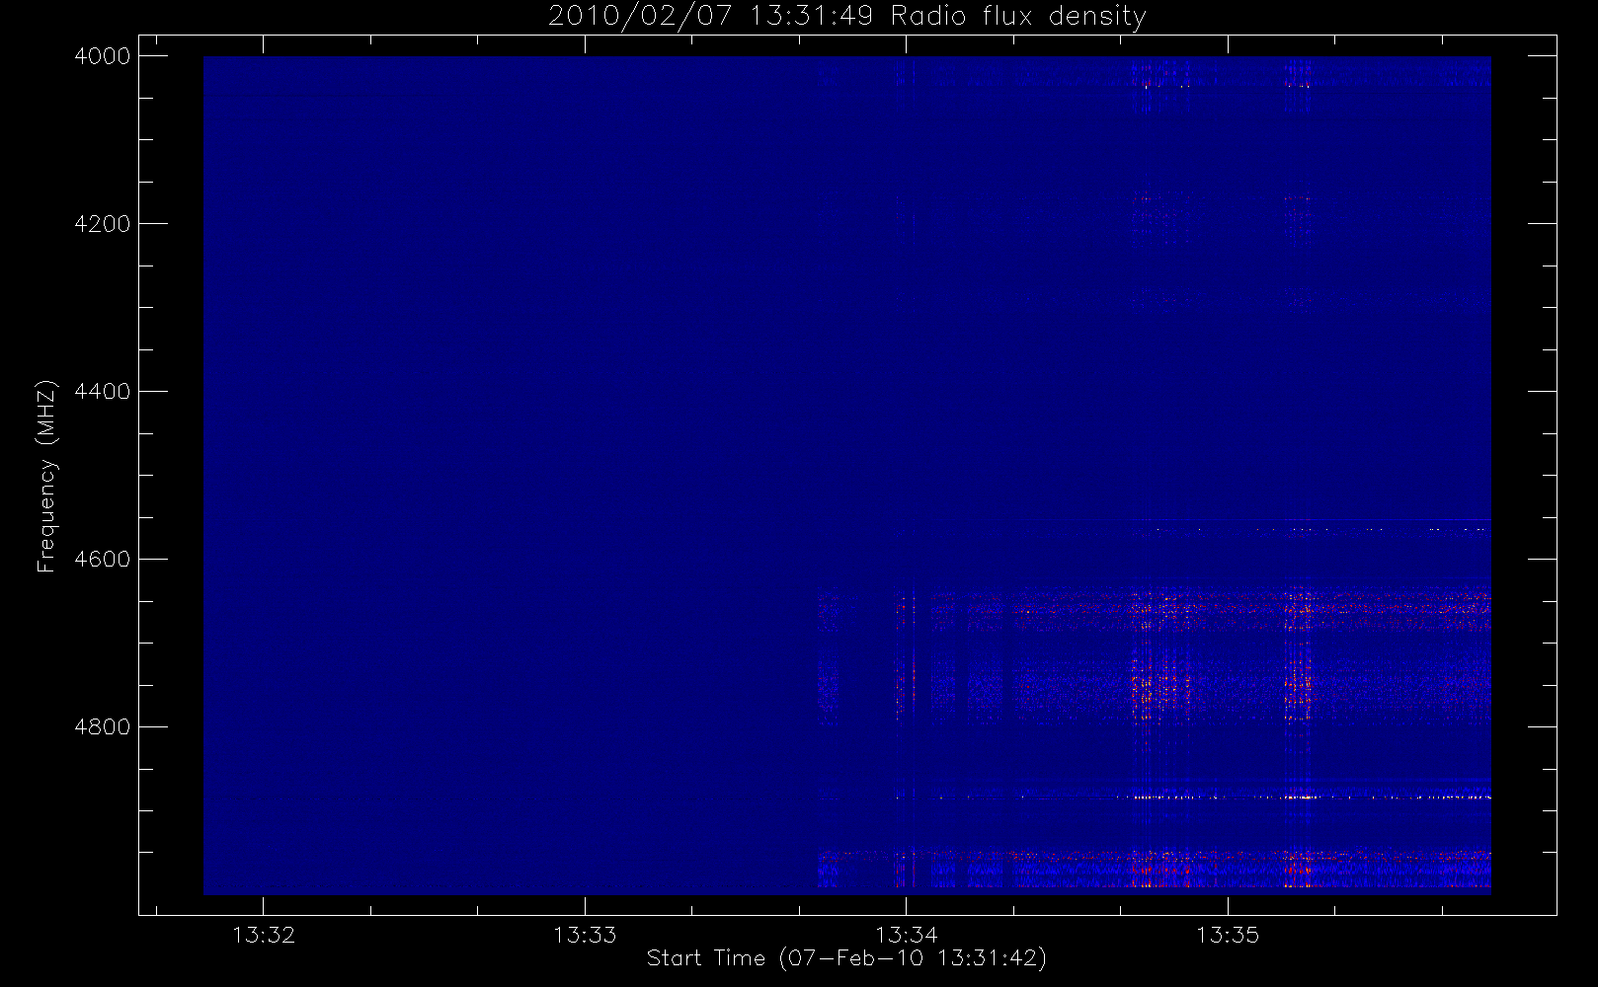Click the 4400 frequency tick label
Image resolution: width=1598 pixels, height=987 pixels.
[103, 392]
